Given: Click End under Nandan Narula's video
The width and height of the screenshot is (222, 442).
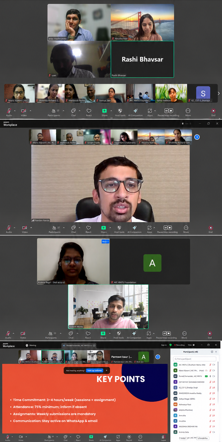Looking at the screenshot, I should pos(211,229).
